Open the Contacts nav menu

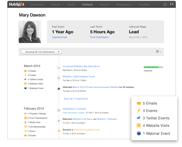[x=87, y=4]
